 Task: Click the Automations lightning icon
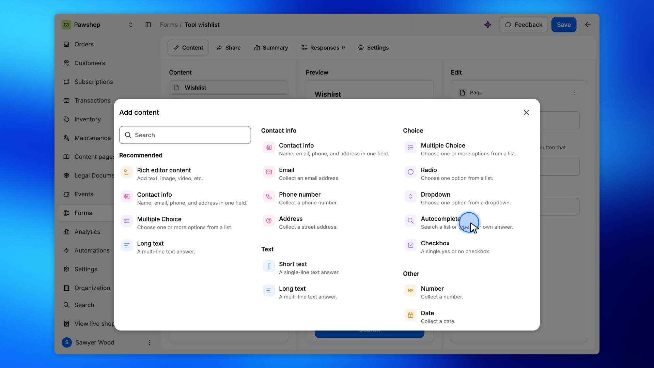pyautogui.click(x=66, y=250)
